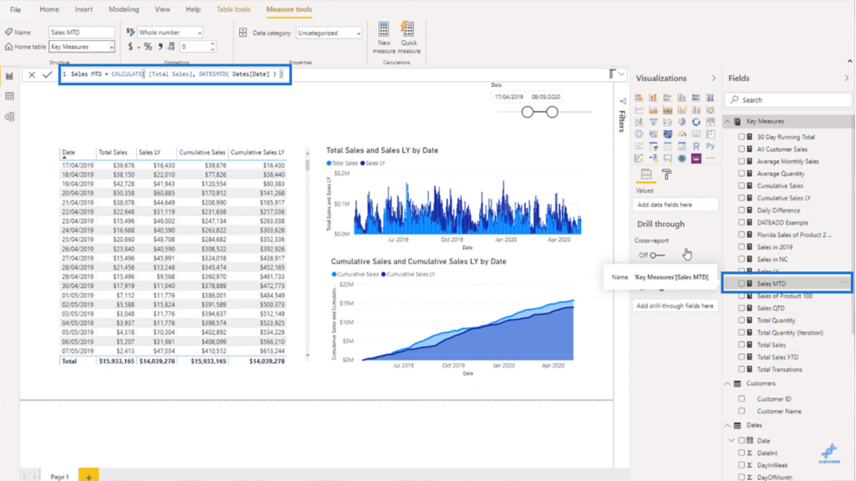Select the Q&A visual
The image size is (856, 481).
[x=668, y=158]
